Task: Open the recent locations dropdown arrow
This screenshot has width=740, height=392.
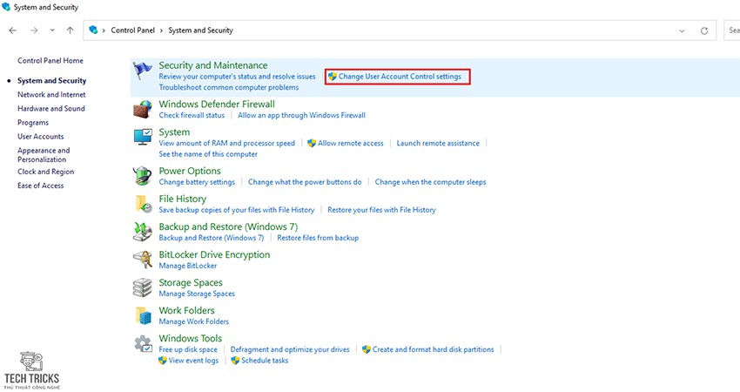Action: pyautogui.click(x=52, y=30)
